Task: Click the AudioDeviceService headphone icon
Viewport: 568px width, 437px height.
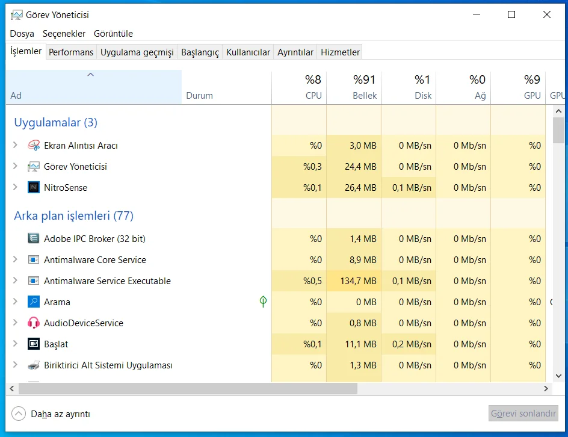Action: (34, 323)
